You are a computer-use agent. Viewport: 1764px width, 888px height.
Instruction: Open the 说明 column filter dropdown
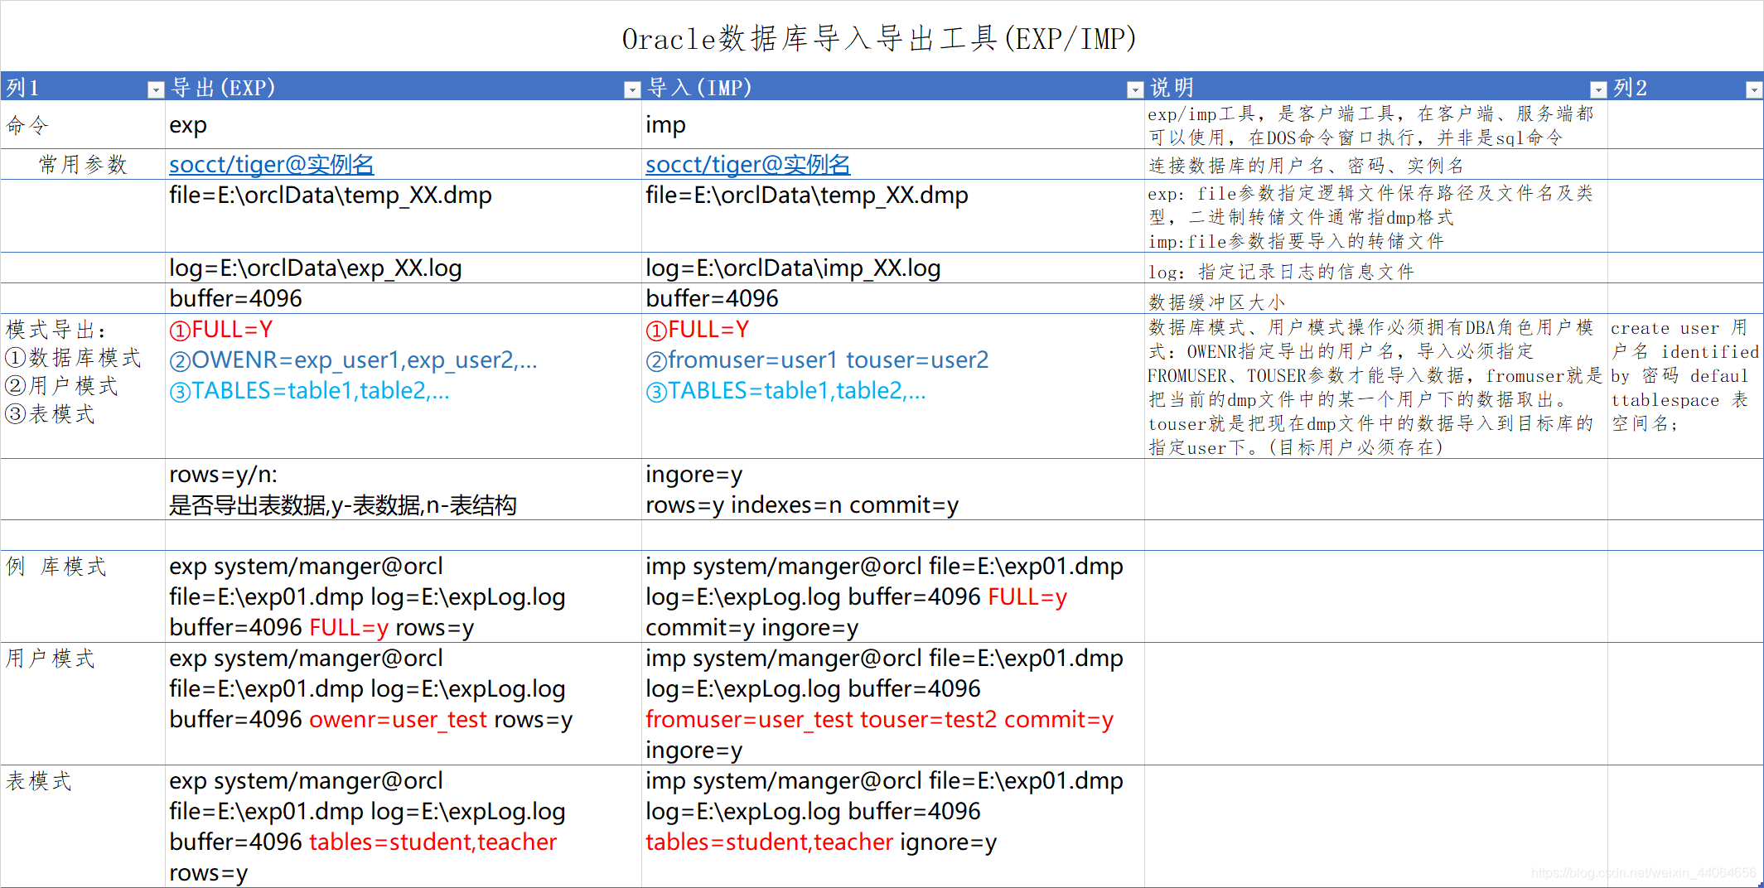[x=1598, y=89]
